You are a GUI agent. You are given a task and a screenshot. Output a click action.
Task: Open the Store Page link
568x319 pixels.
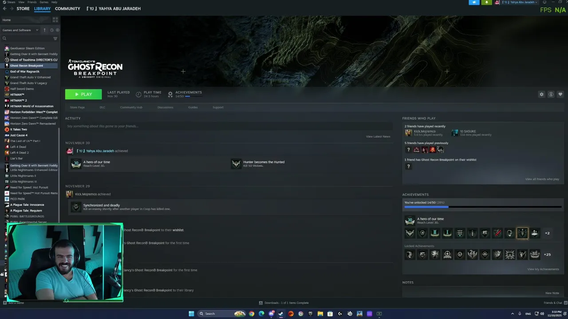coord(77,107)
